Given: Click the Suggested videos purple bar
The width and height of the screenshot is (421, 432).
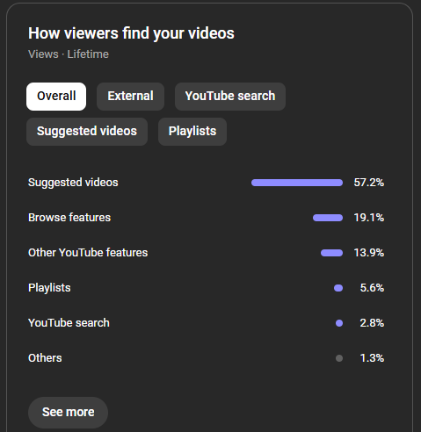Looking at the screenshot, I should (297, 183).
